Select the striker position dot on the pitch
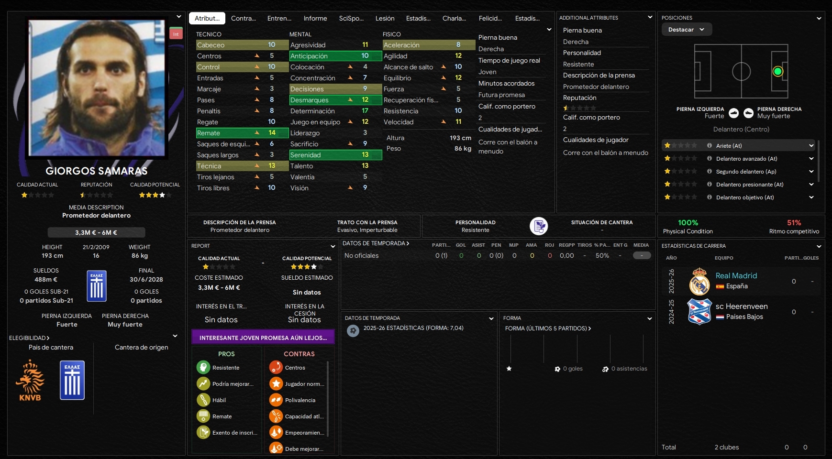 pyautogui.click(x=778, y=71)
